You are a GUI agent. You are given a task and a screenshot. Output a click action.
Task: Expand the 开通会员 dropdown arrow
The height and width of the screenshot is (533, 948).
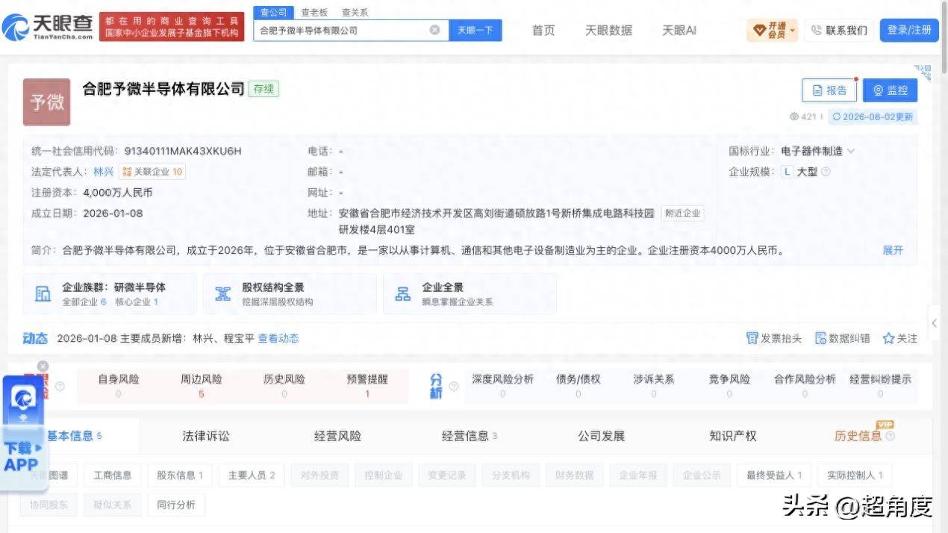click(792, 31)
